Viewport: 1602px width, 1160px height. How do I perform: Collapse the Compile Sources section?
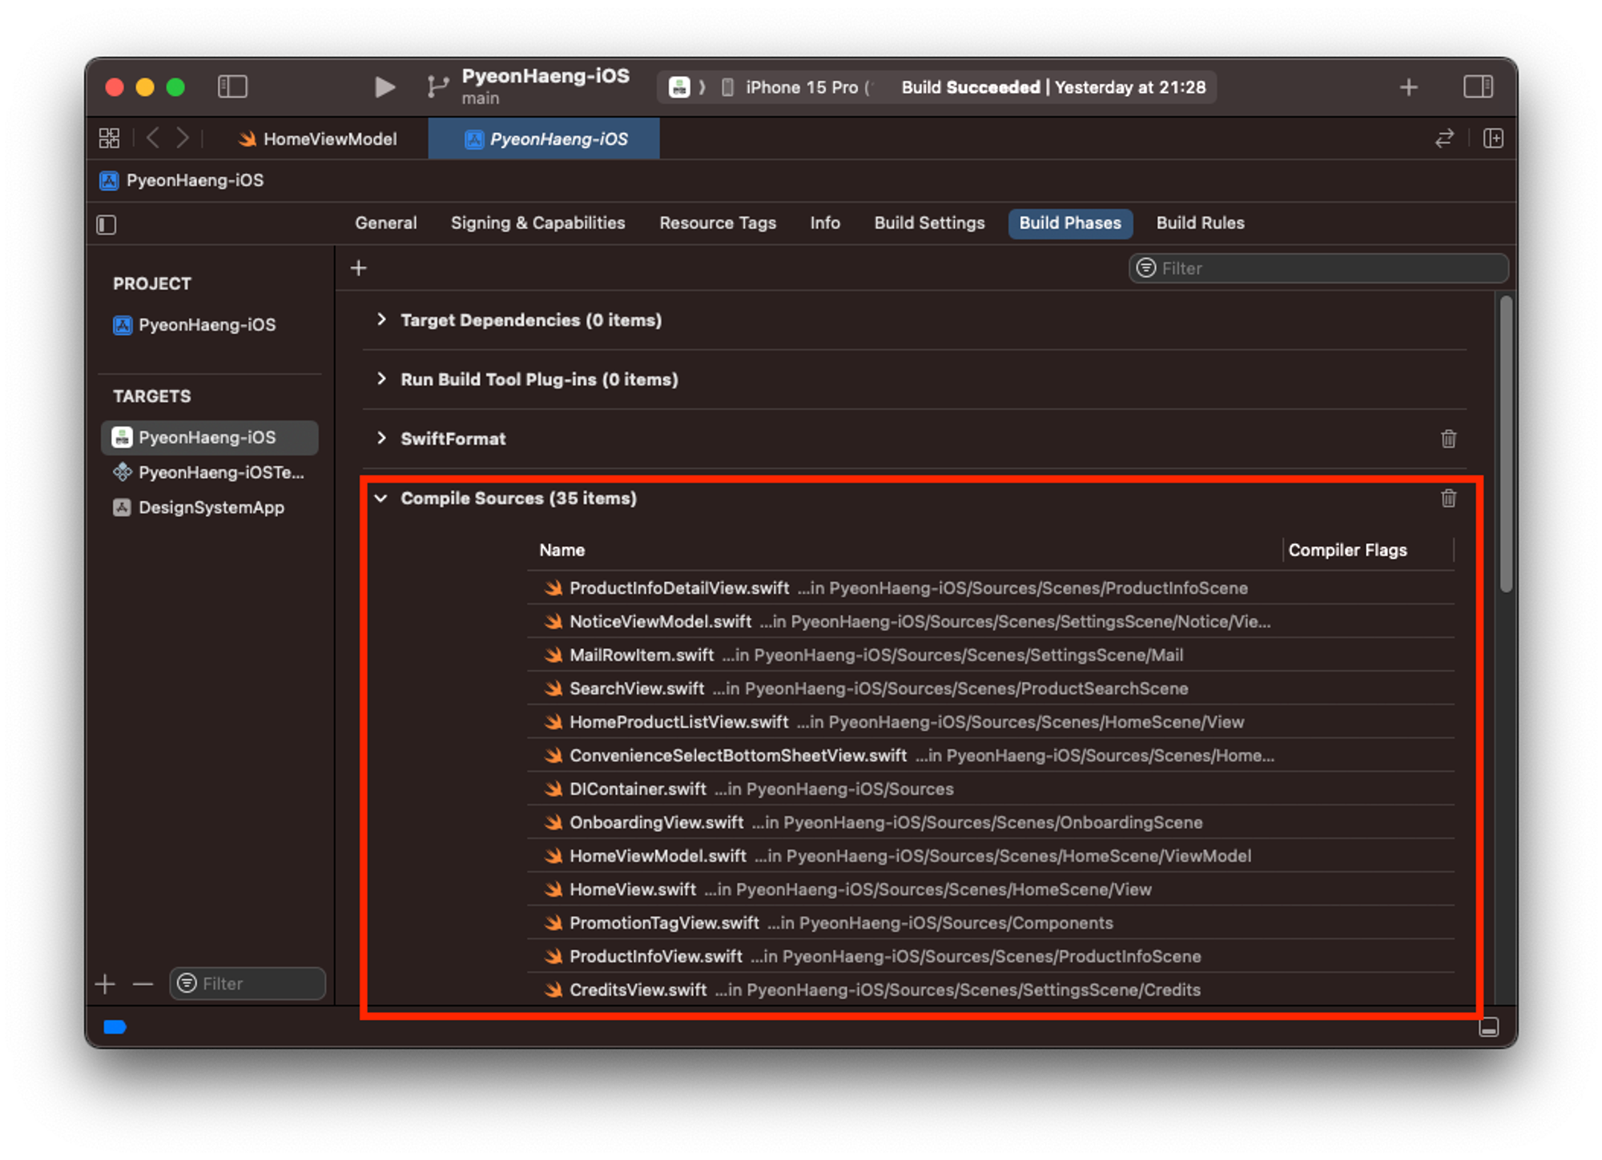[x=382, y=498]
